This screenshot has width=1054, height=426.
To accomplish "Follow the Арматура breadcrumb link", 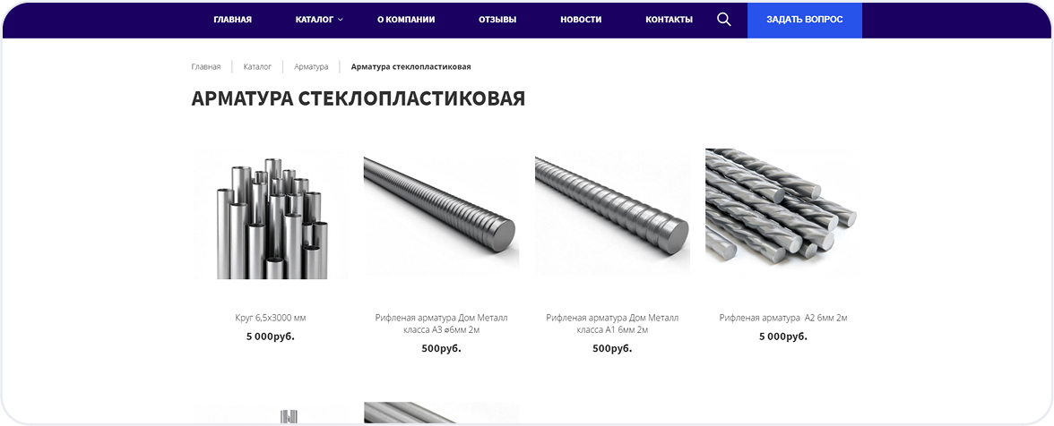I will pos(311,67).
